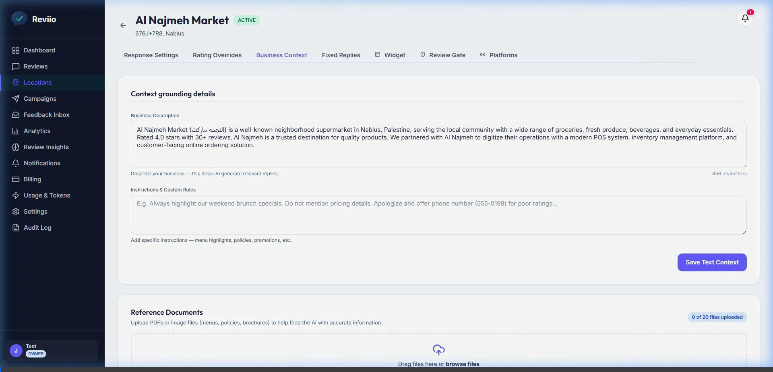Open the Review Gate tab
This screenshot has width=773, height=372.
tap(443, 55)
